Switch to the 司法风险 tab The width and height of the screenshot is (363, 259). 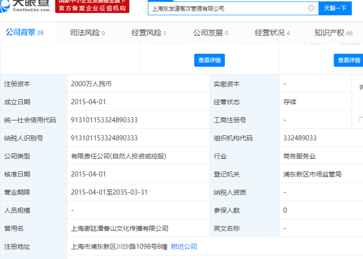pos(87,33)
